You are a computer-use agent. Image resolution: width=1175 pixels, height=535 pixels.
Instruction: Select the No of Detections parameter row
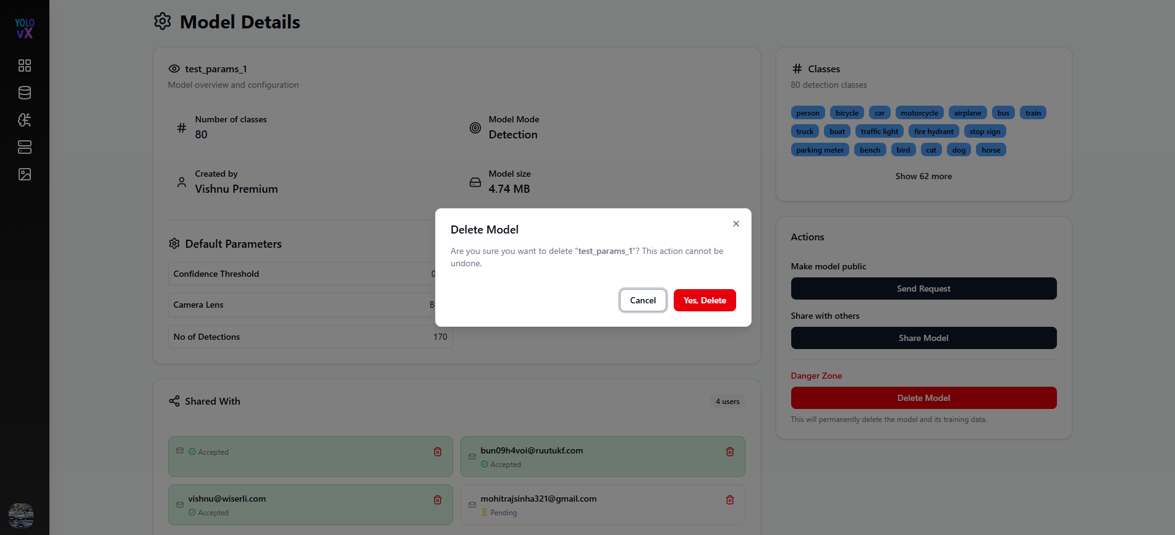[x=310, y=337]
